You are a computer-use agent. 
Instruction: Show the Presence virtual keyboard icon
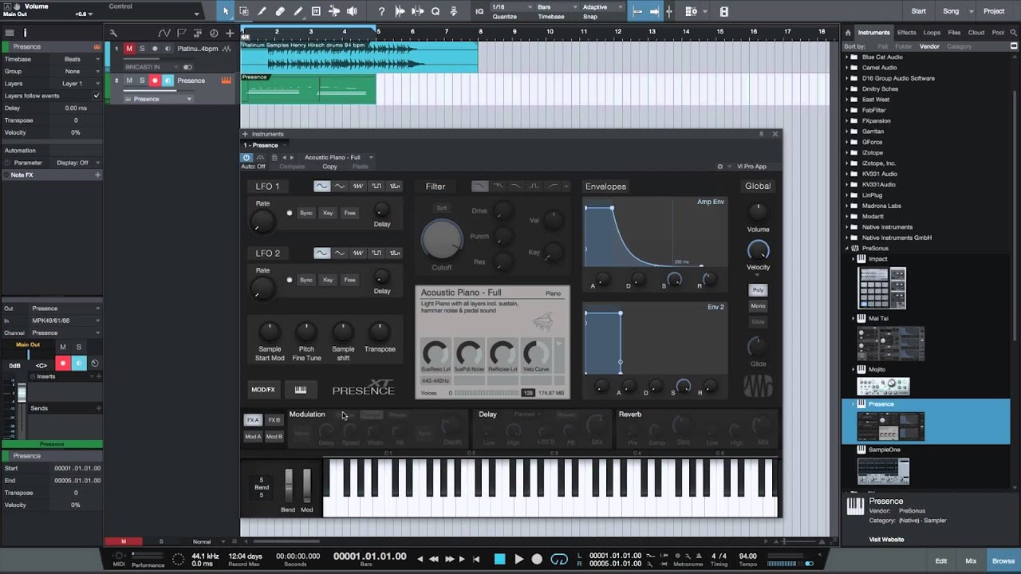click(x=301, y=390)
